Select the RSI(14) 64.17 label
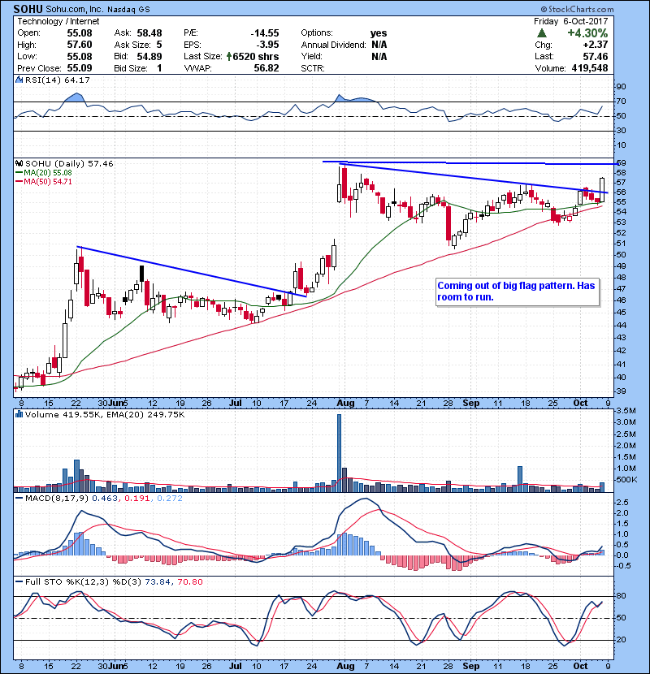This screenshot has height=674, width=650. (57, 80)
